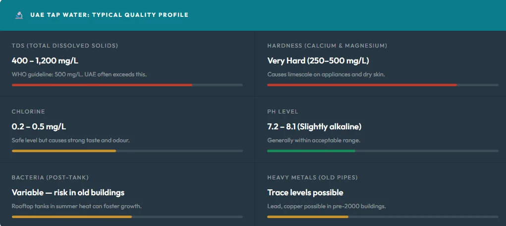Select the "0.2 – 0.5 mg/L" chlorine value
Image resolution: width=506 pixels, height=226 pixels.
tap(39, 126)
